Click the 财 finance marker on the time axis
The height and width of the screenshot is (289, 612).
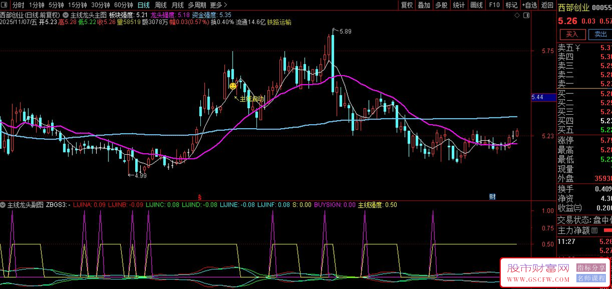[x=492, y=197]
